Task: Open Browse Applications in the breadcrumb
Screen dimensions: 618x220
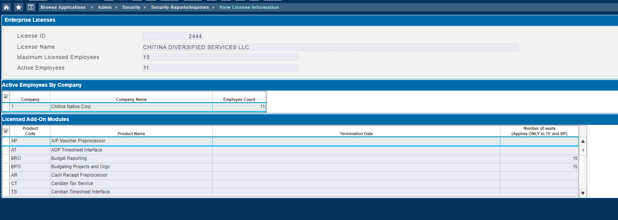Action: (x=63, y=7)
